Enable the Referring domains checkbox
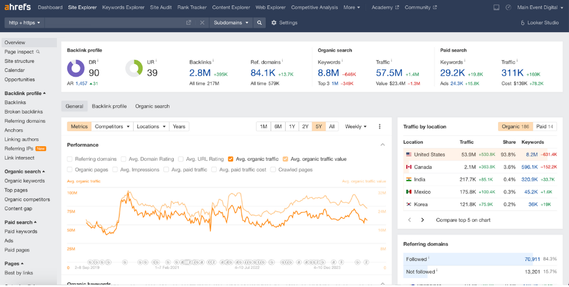Viewport: 569px width, 287px height. (70, 159)
